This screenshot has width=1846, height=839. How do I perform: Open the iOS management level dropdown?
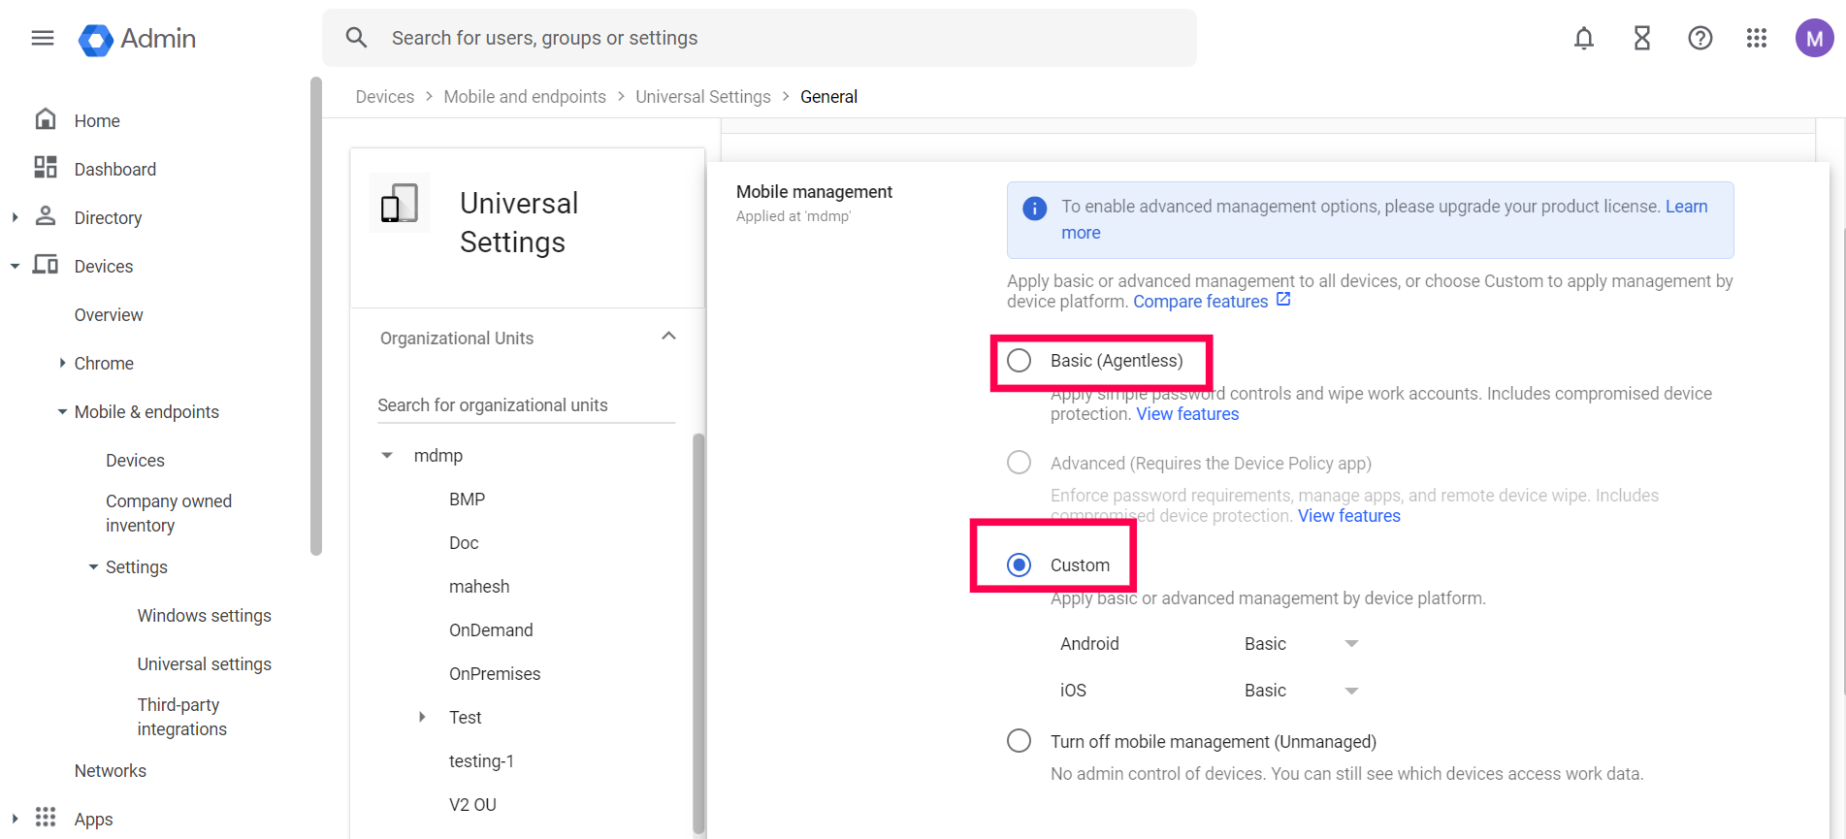1301,691
